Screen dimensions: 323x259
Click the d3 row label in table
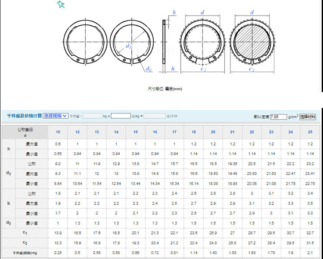pyautogui.click(x=9, y=173)
